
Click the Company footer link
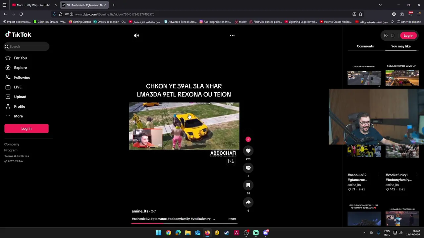point(12,144)
